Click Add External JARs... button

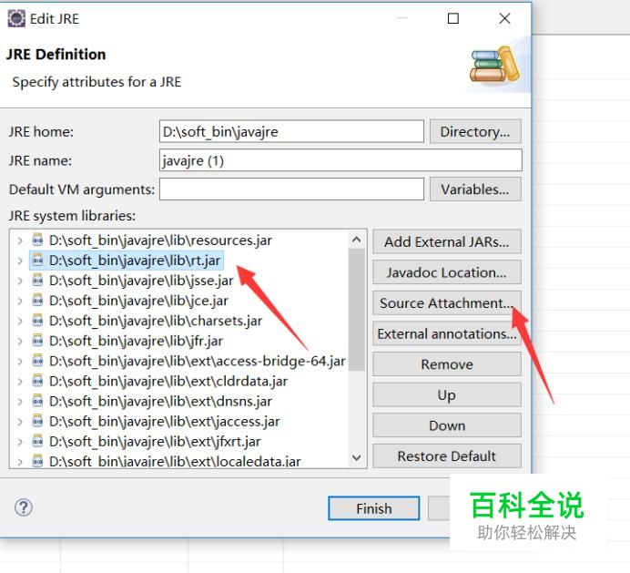coord(447,241)
